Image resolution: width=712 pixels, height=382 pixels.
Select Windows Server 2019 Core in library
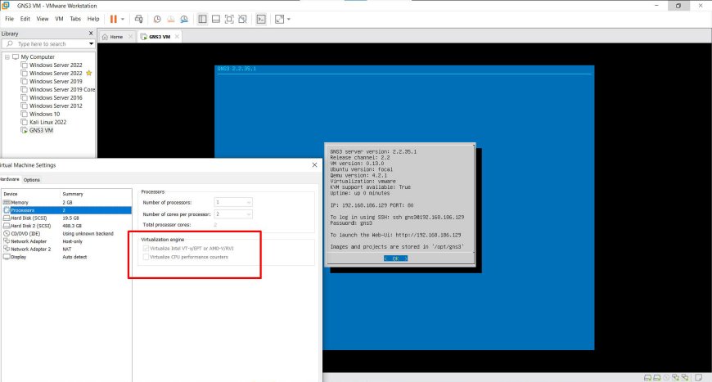pyautogui.click(x=62, y=89)
